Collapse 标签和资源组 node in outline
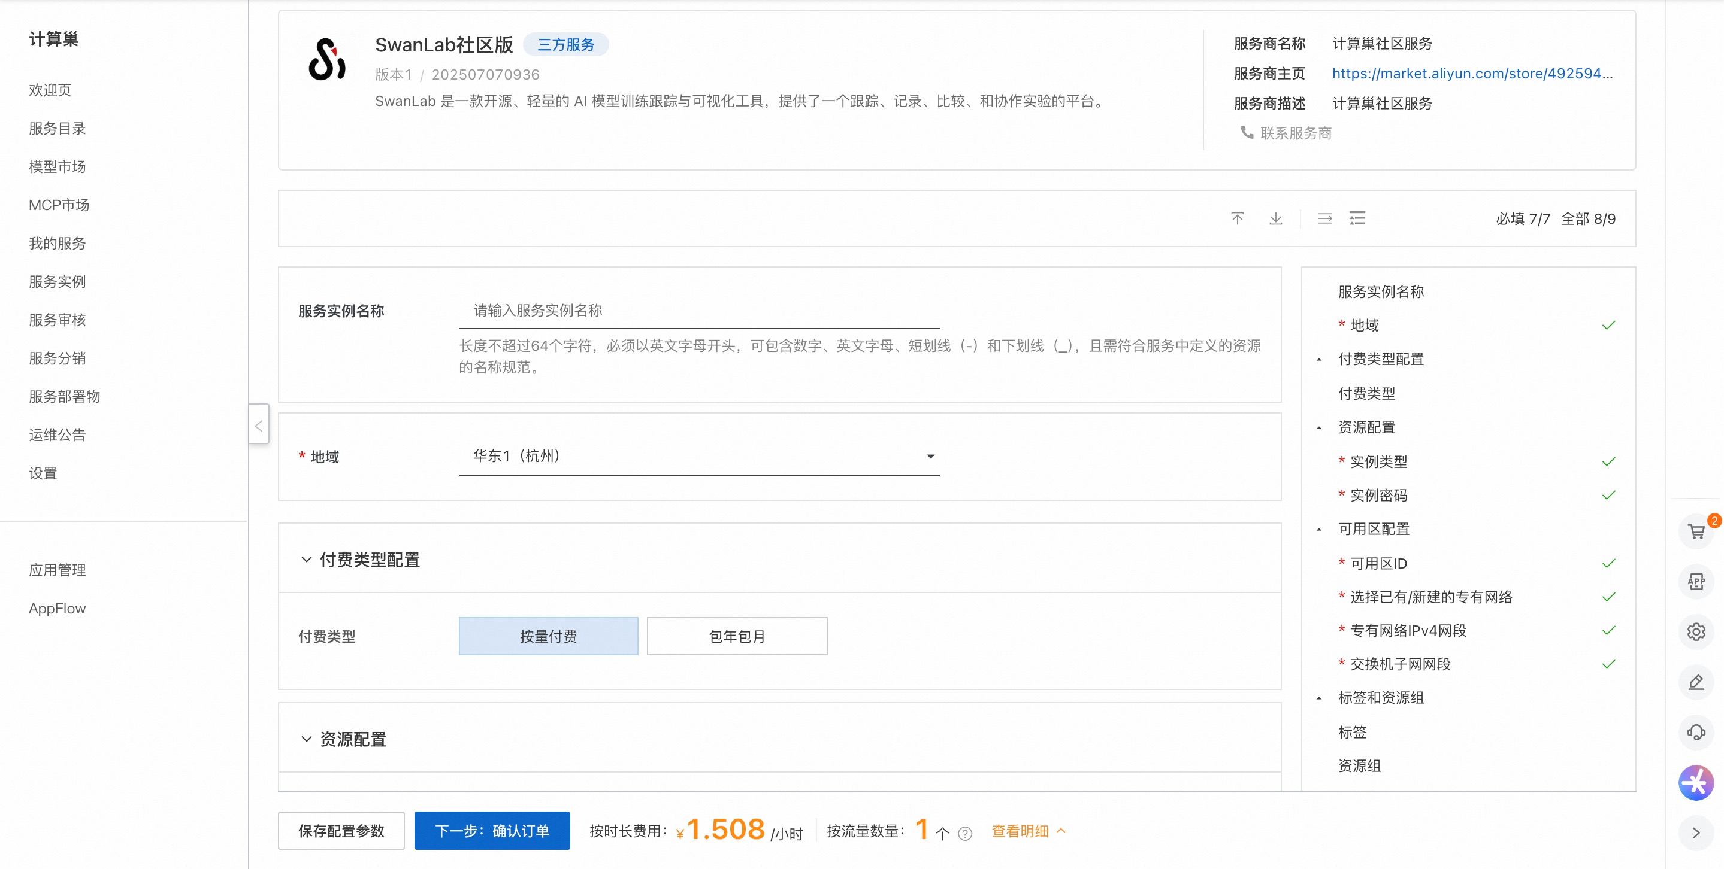The height and width of the screenshot is (869, 1724). tap(1319, 698)
